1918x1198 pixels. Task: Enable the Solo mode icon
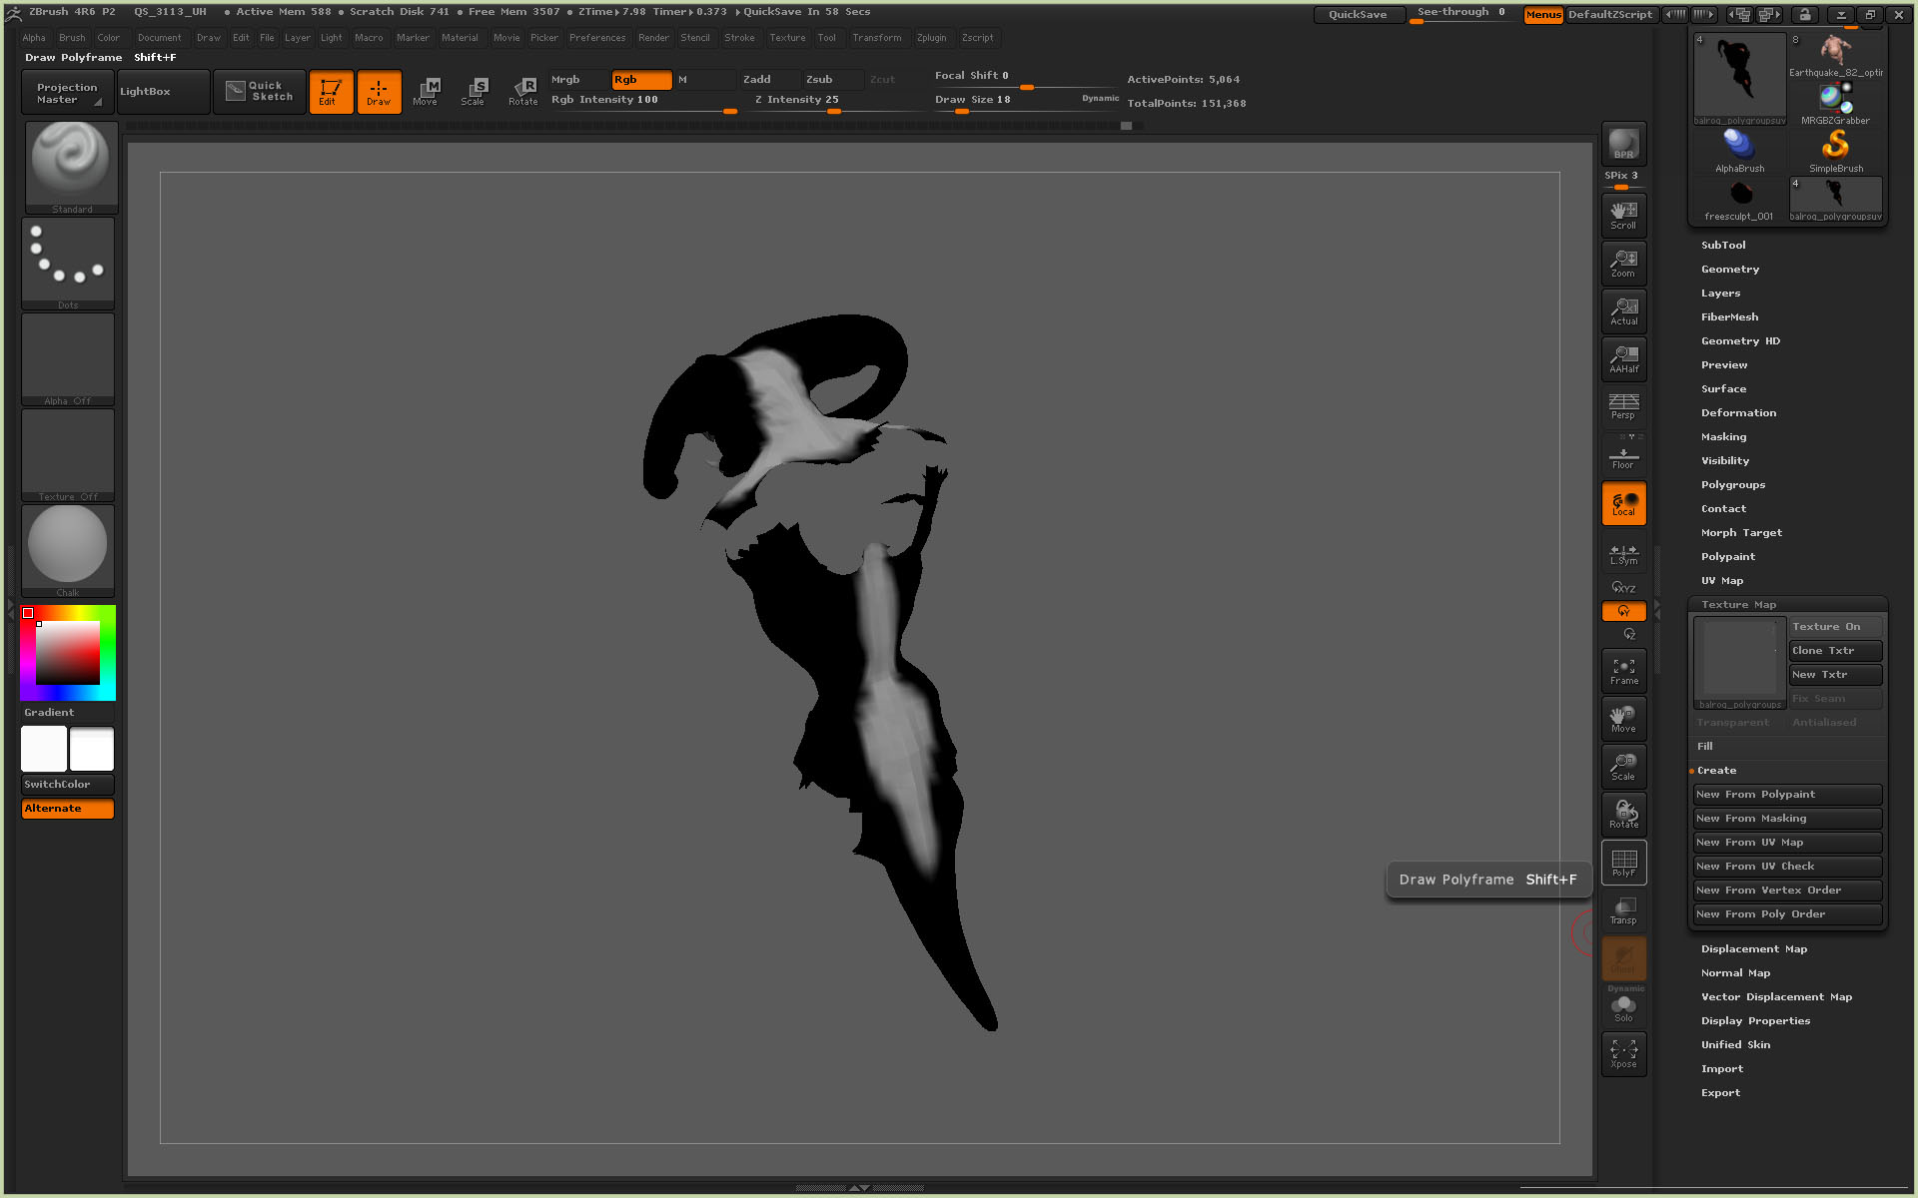click(x=1623, y=1008)
